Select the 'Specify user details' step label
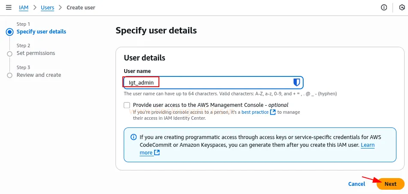The image size is (408, 194). [41, 32]
